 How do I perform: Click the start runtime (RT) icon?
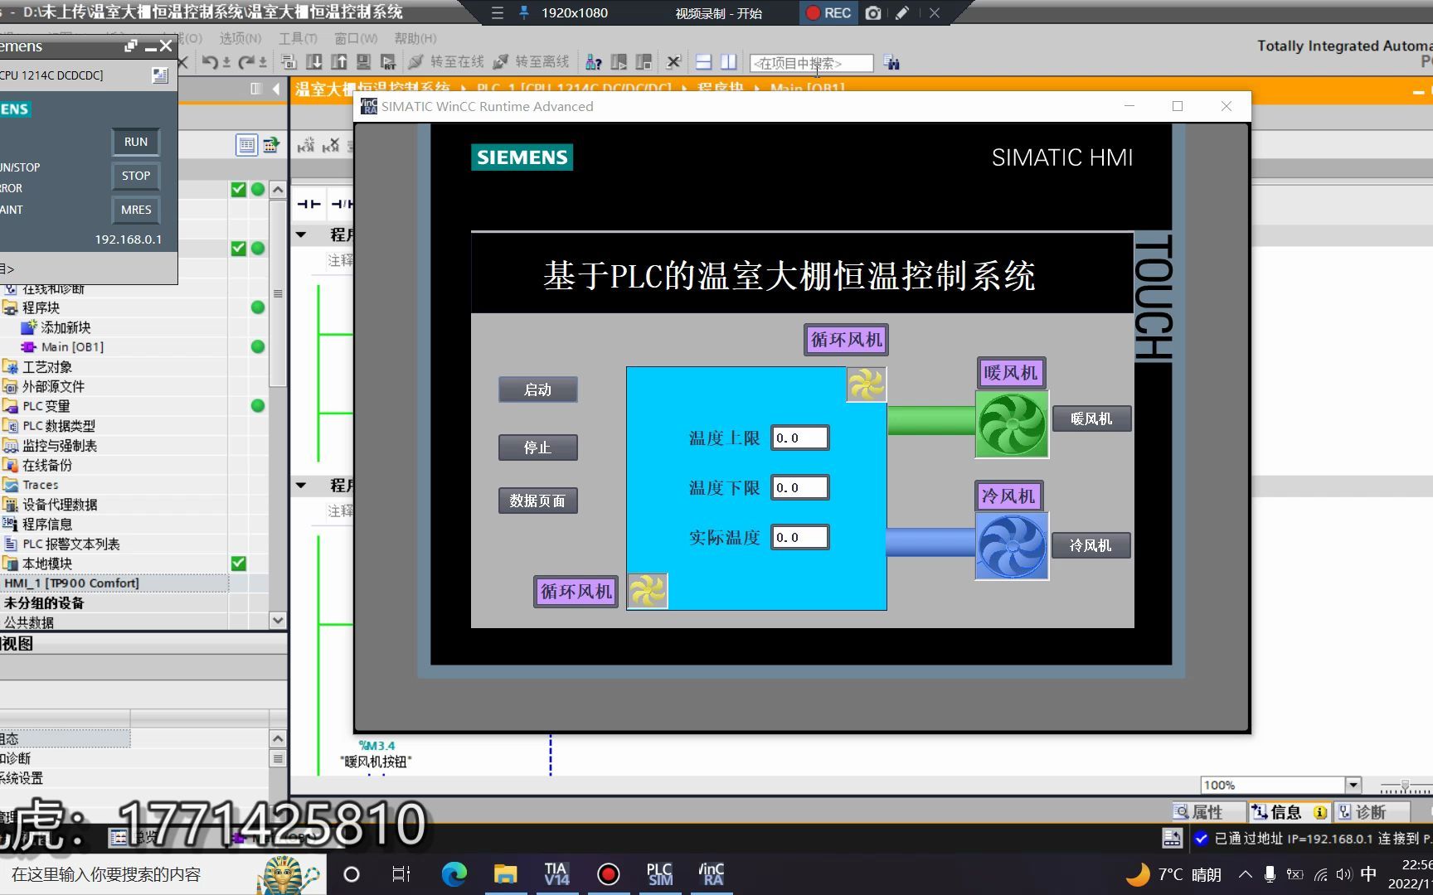coord(388,62)
